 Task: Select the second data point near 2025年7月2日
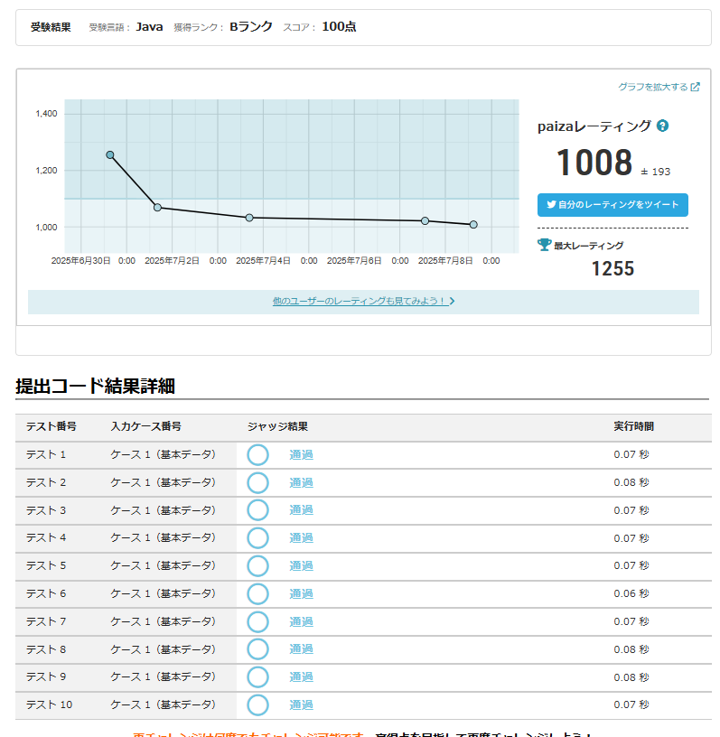tap(157, 208)
